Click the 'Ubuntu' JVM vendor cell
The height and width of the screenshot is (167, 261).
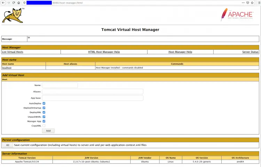(145, 161)
